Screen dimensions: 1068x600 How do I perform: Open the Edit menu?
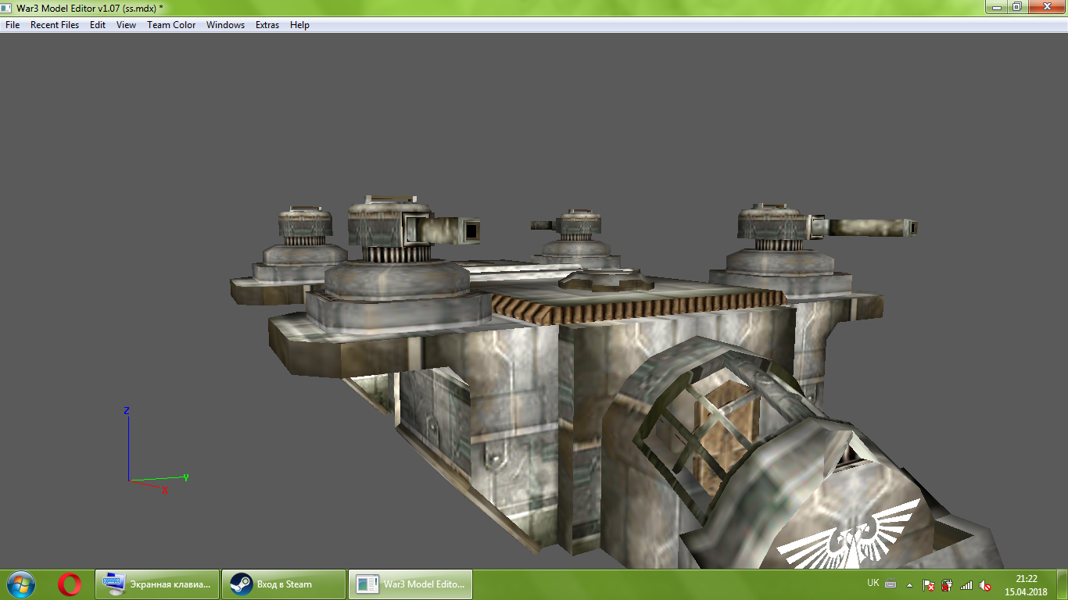[98, 25]
